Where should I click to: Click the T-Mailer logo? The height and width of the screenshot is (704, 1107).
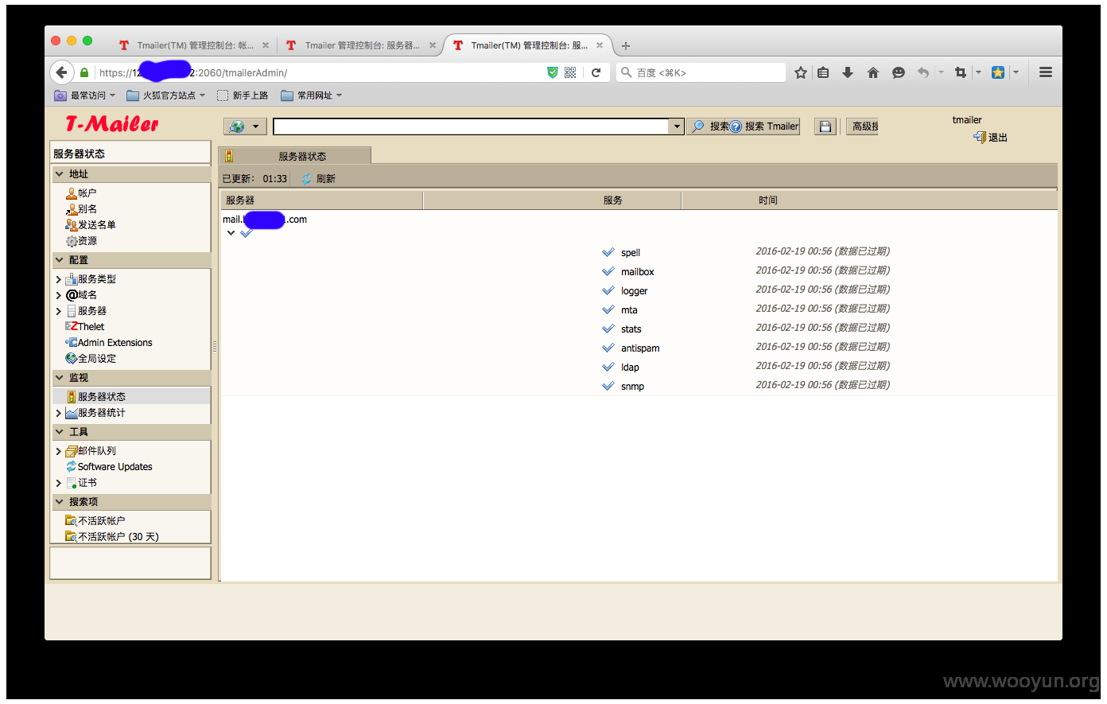point(112,124)
